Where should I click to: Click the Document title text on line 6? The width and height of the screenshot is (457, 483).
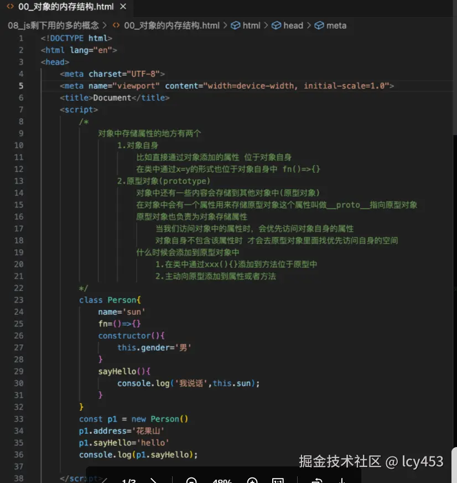point(112,98)
